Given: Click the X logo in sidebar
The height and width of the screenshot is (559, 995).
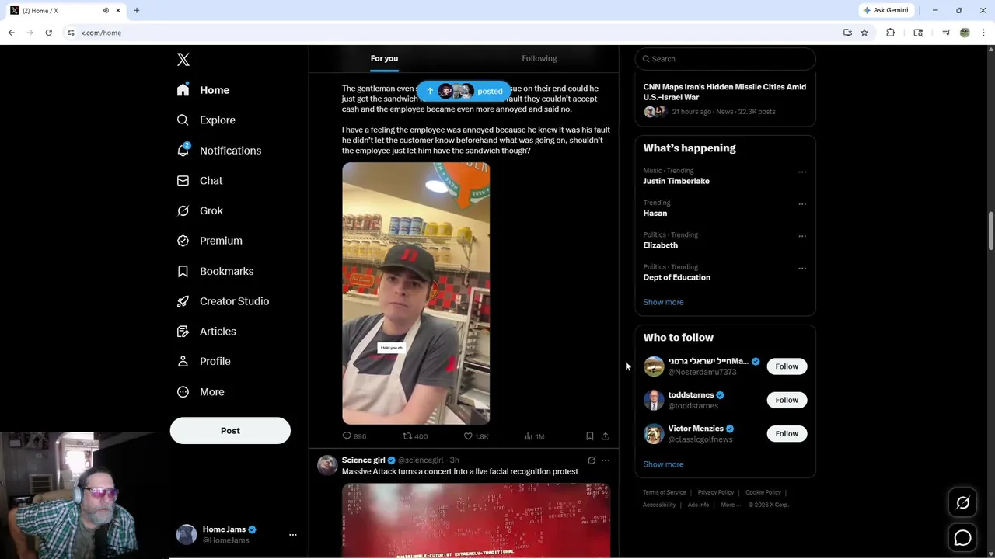Looking at the screenshot, I should (x=183, y=60).
